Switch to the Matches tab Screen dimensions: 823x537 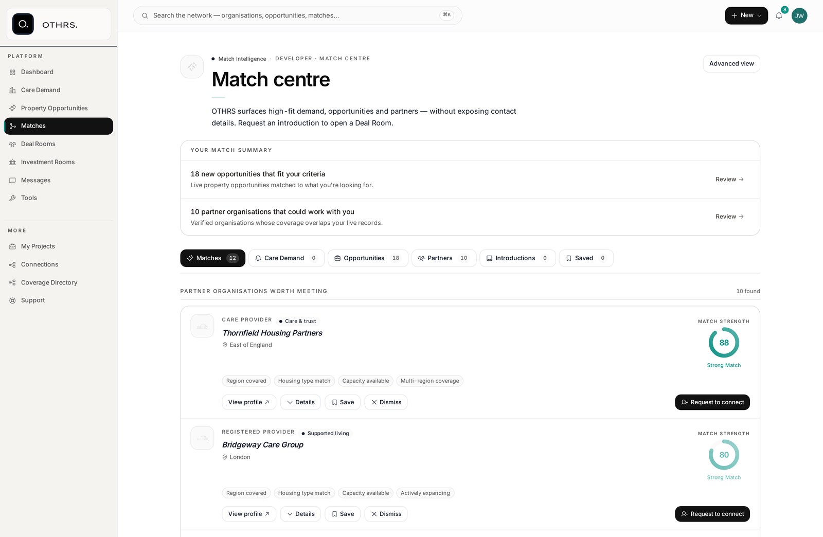[x=212, y=258]
